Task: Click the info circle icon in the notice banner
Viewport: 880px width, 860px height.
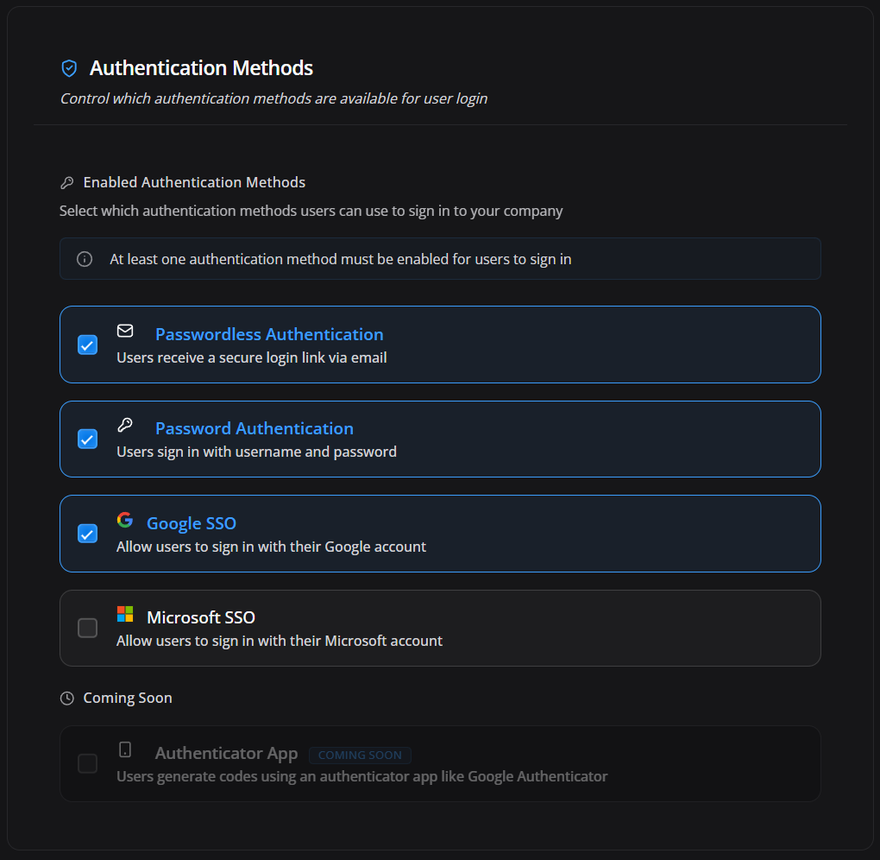Action: pos(85,259)
